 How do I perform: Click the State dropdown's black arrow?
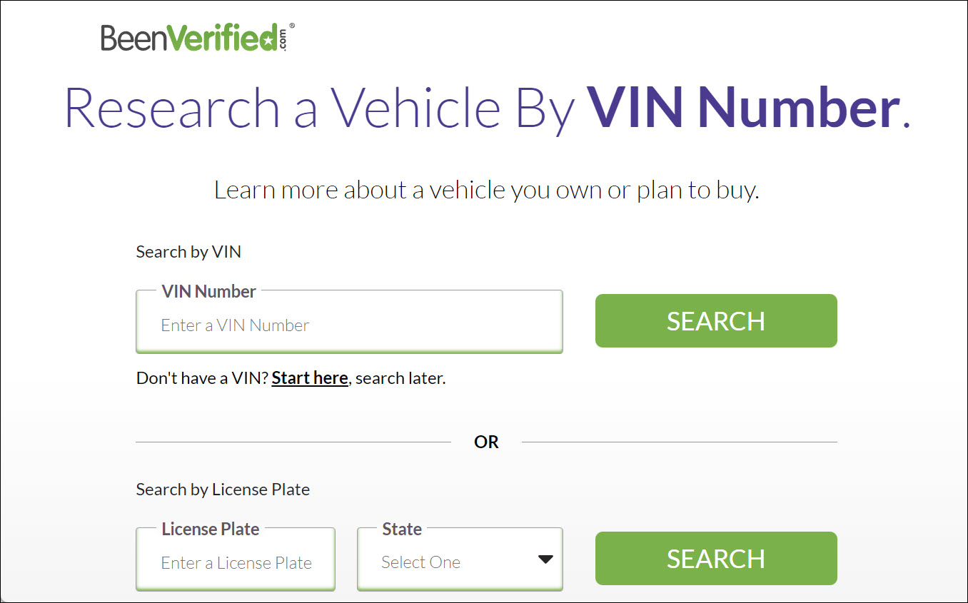[545, 560]
